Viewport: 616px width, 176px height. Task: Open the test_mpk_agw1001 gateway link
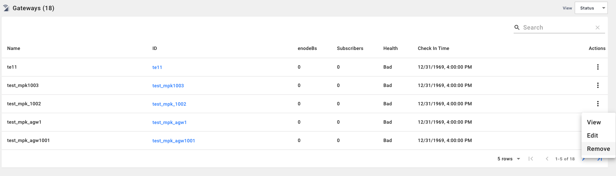[174, 141]
